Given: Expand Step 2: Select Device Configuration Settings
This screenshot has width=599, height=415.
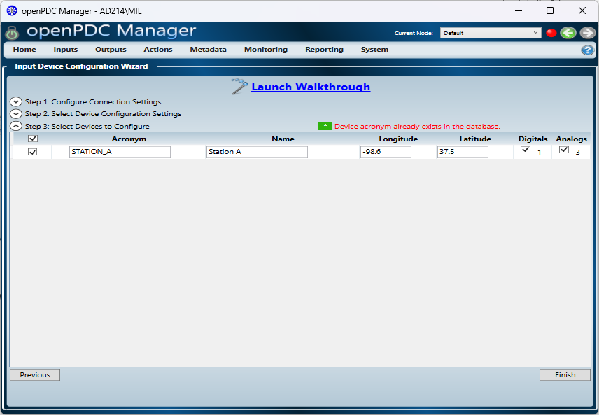Looking at the screenshot, I should [16, 113].
